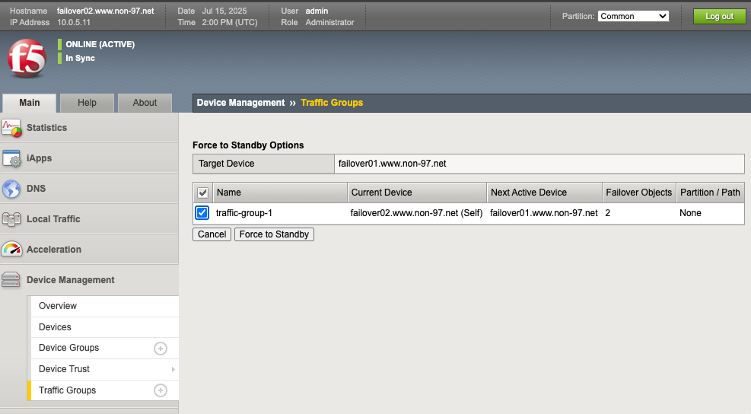Click the In Sync status indicator

click(x=80, y=58)
